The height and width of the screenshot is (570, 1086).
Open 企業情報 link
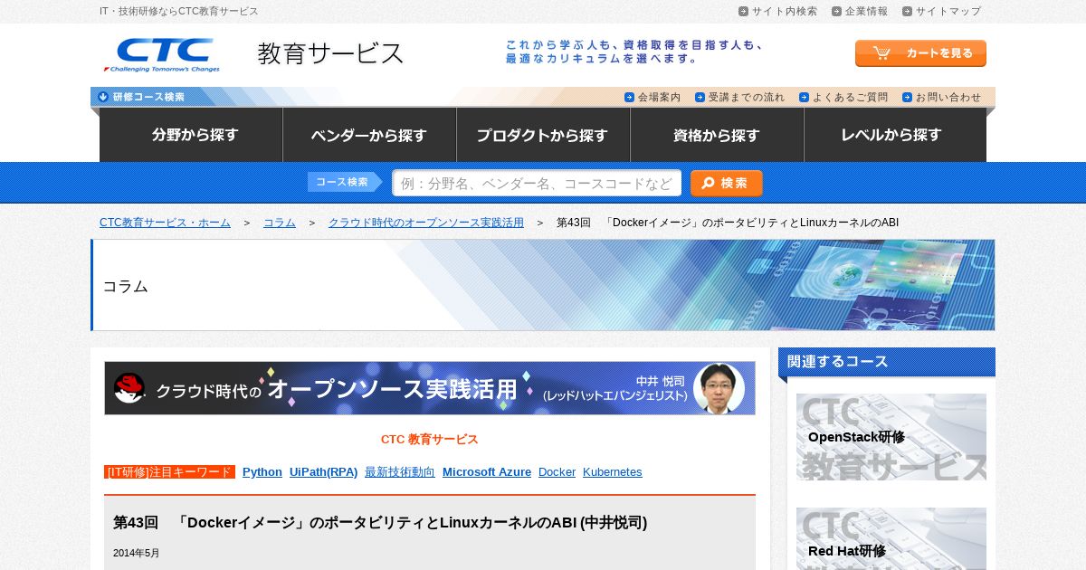(866, 11)
